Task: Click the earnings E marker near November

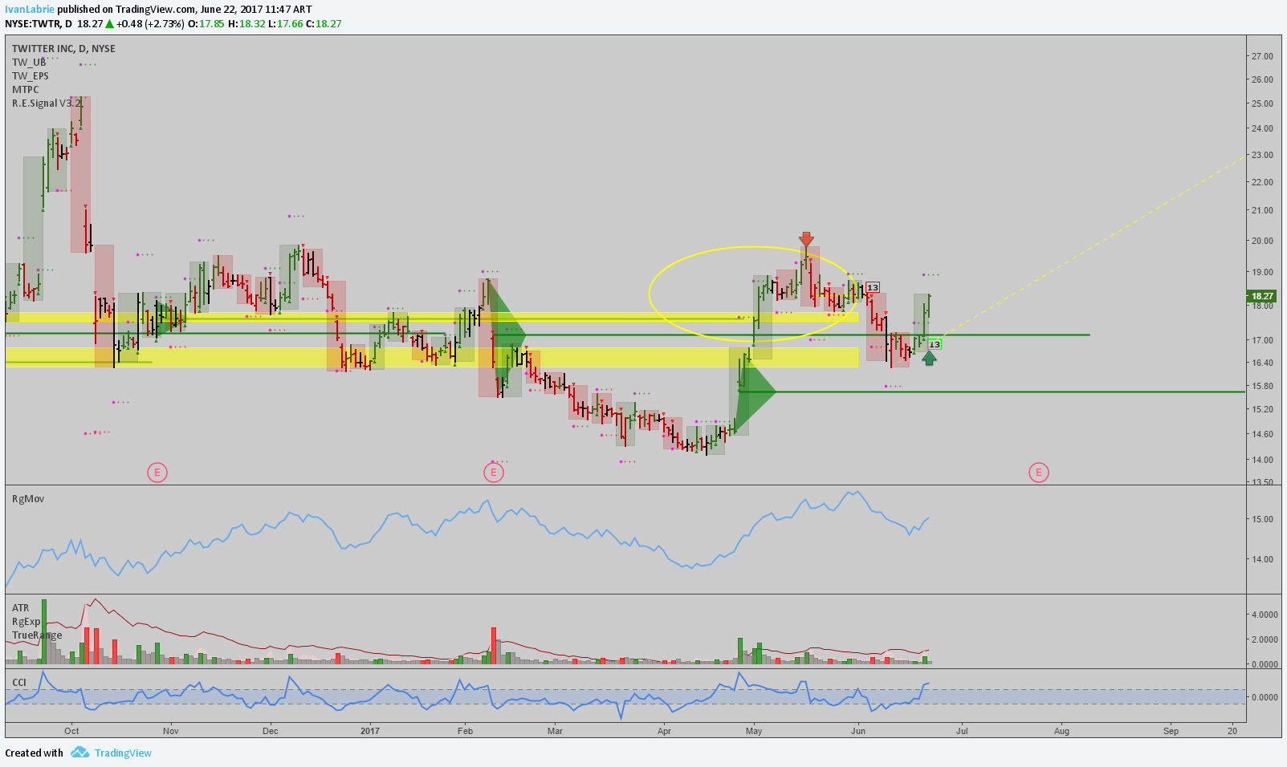Action: tap(157, 473)
